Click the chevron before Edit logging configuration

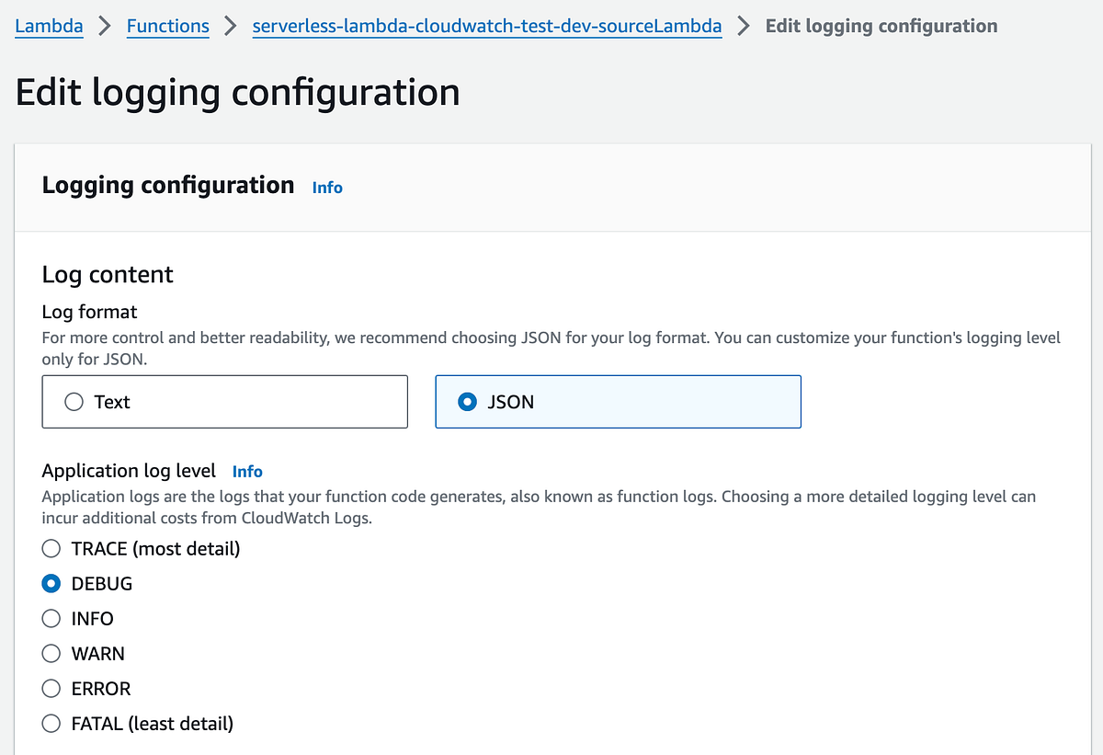(x=746, y=26)
